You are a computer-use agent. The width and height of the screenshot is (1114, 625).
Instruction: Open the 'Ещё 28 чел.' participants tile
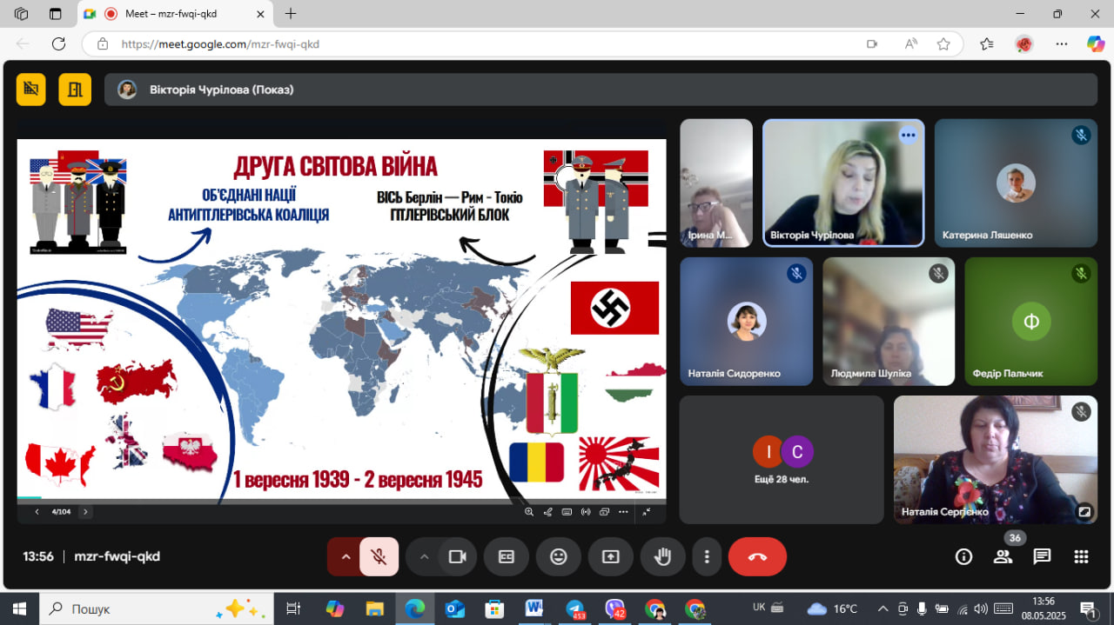pos(782,460)
